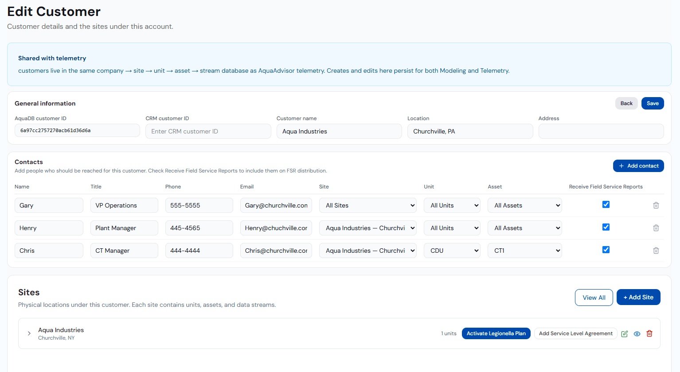
Task: Click the CT Manager title field
Action: tap(124, 251)
